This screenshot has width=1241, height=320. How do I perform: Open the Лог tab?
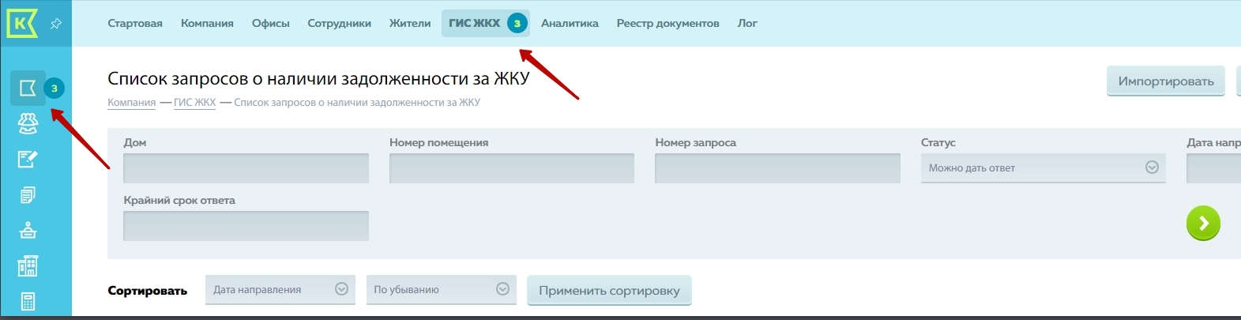coord(747,23)
